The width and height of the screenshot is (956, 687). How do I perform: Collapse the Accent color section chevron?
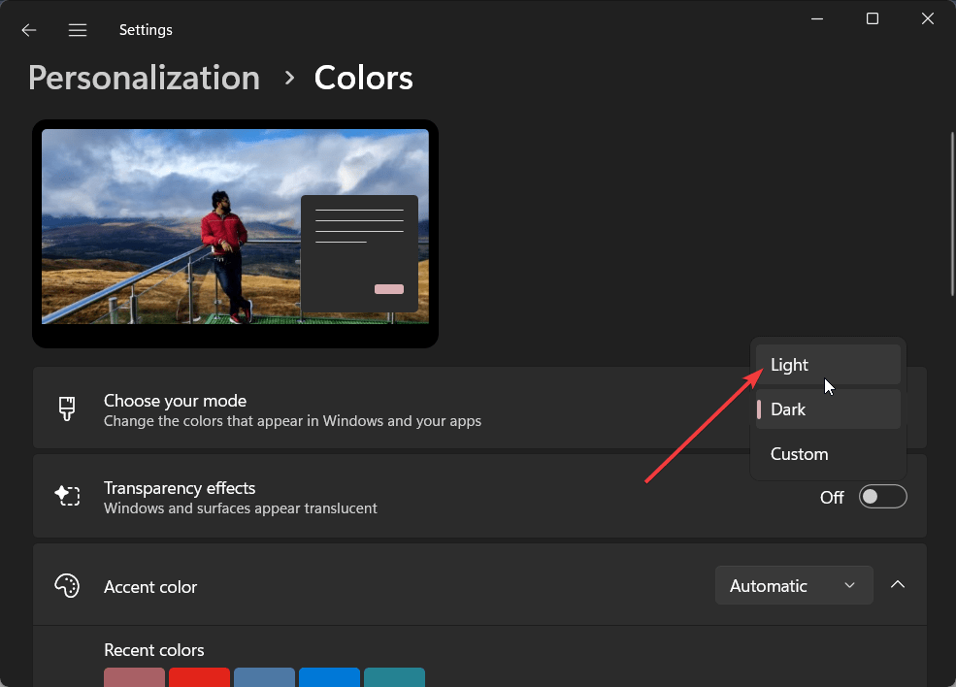898,584
